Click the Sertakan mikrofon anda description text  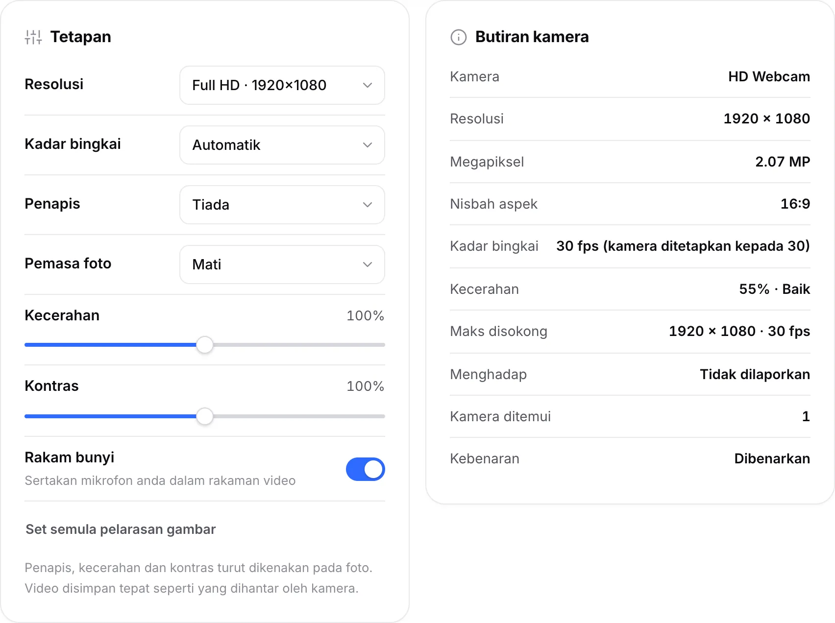[160, 480]
